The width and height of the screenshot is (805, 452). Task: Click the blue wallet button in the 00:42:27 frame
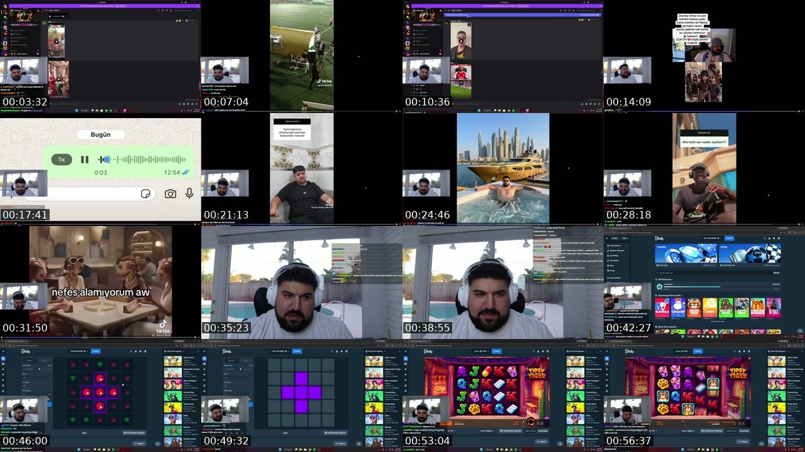pyautogui.click(x=730, y=238)
